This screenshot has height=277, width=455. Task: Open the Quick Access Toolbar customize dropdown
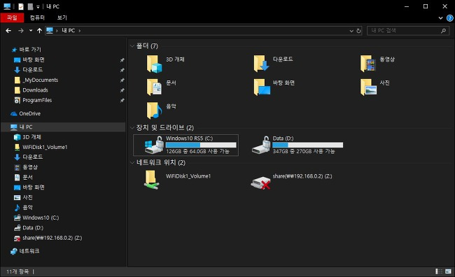[38, 7]
